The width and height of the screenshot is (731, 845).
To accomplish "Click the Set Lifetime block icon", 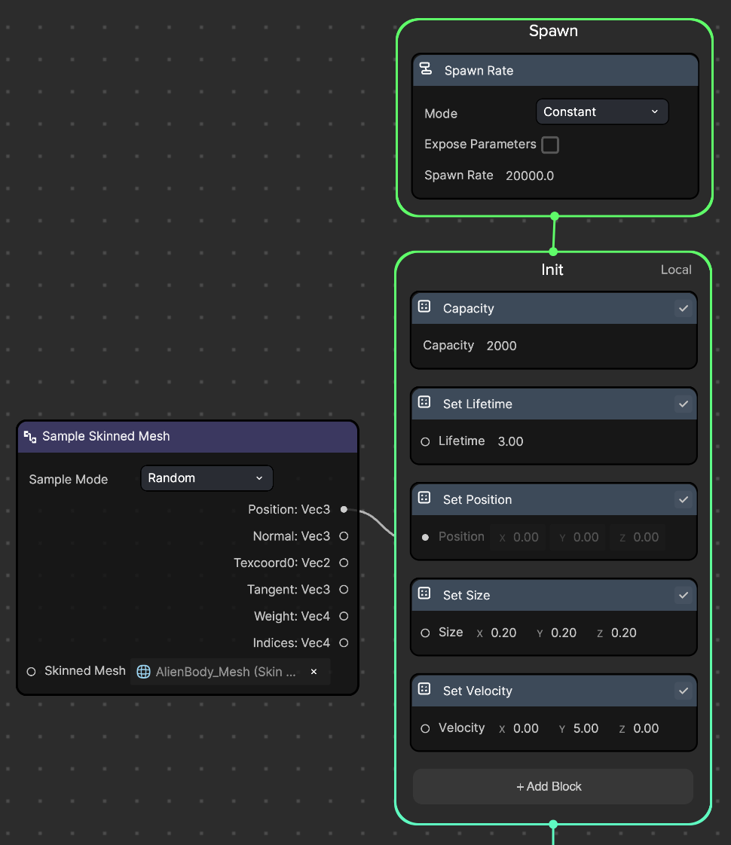I will coord(424,403).
